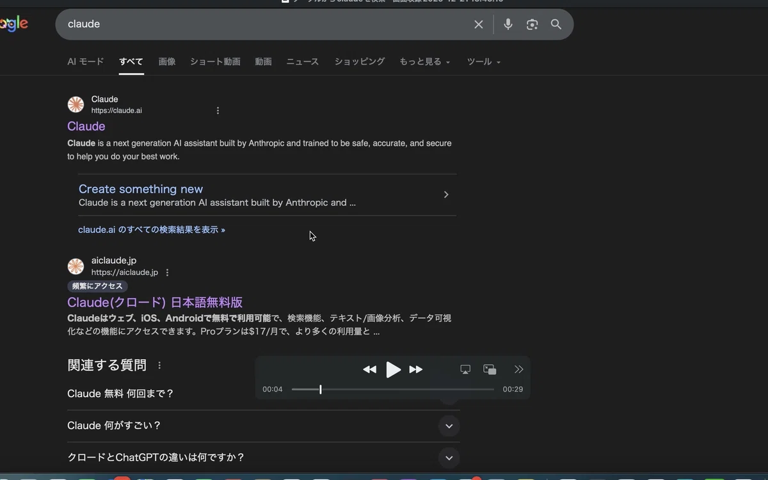Click the https://claude.ai URL text
Viewport: 768px width, 480px height.
click(x=116, y=111)
